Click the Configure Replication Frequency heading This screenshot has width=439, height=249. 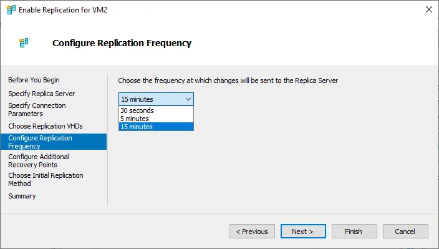(x=122, y=43)
